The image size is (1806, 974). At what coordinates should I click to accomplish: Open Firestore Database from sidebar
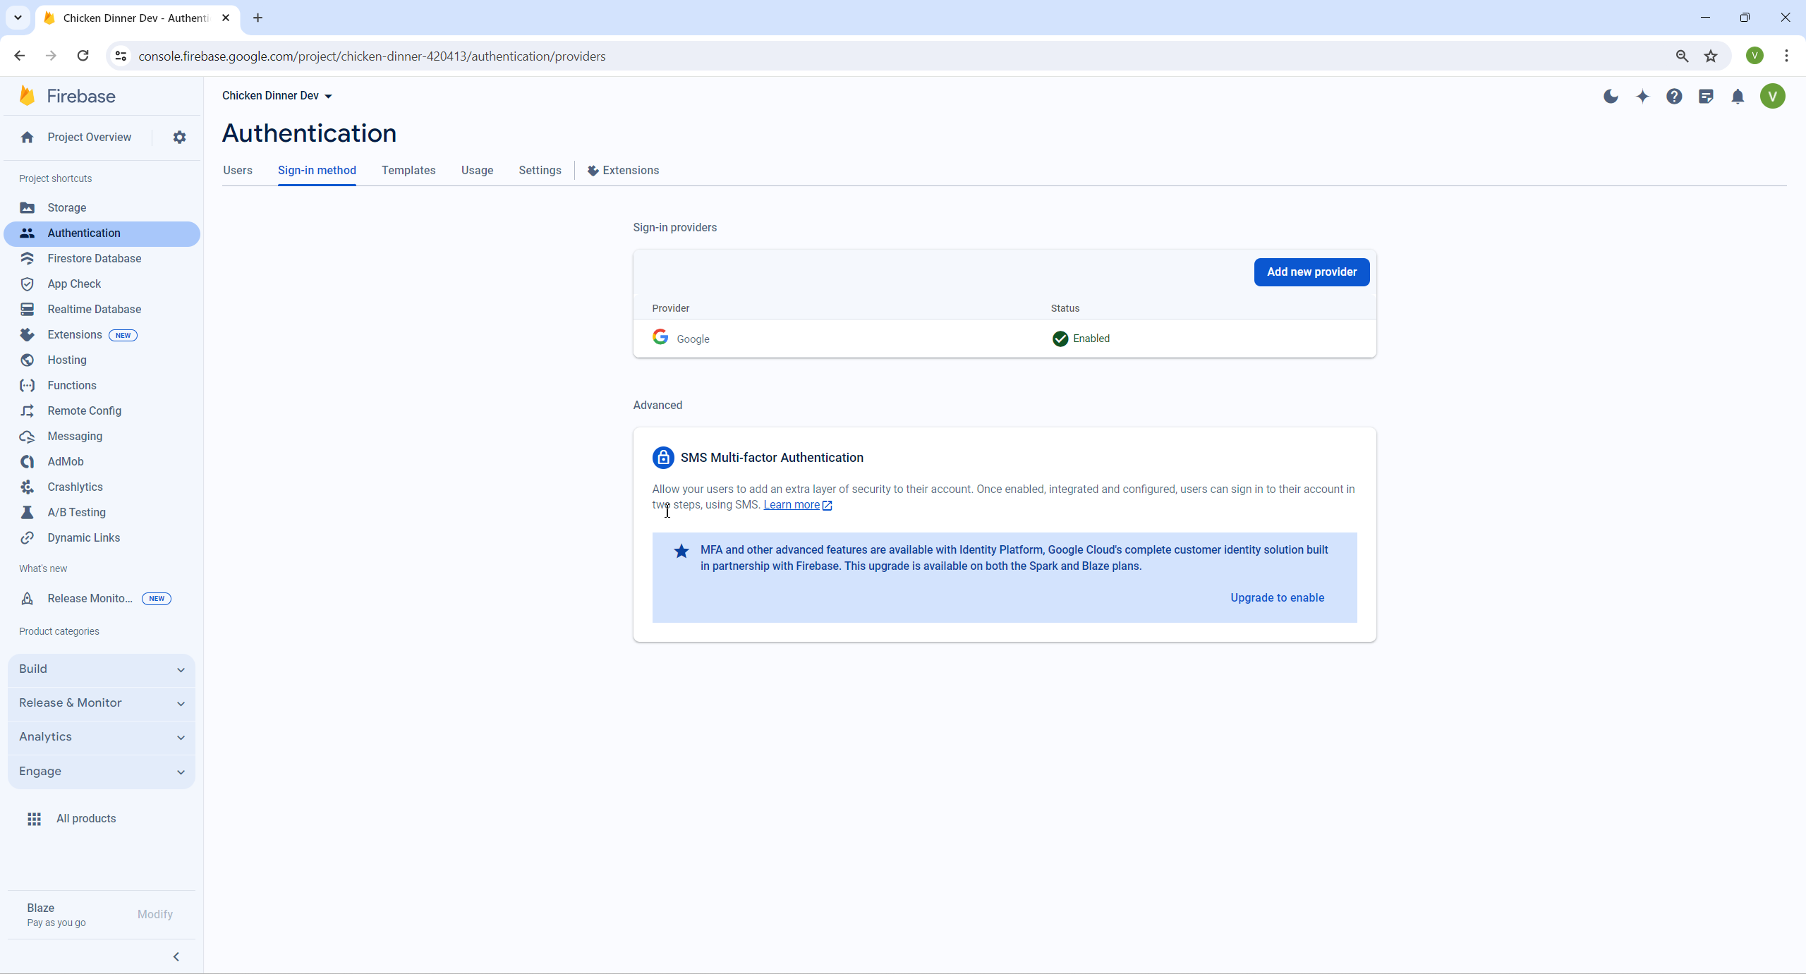94,258
